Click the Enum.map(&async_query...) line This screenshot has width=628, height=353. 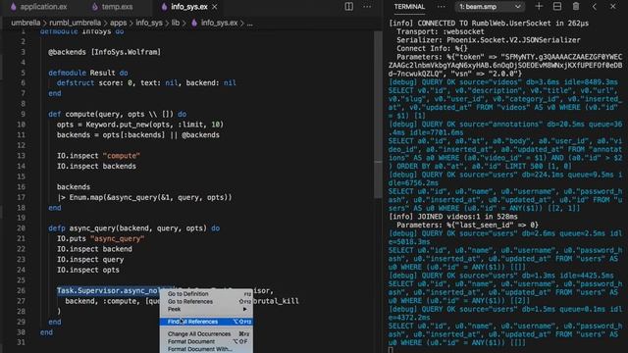[144, 197]
